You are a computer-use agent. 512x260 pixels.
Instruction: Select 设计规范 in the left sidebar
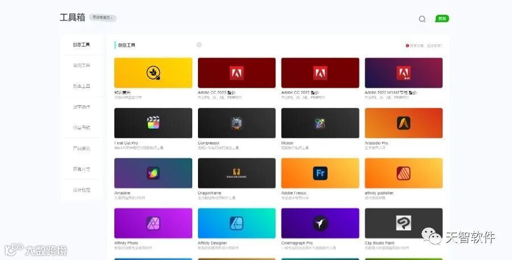pyautogui.click(x=81, y=190)
